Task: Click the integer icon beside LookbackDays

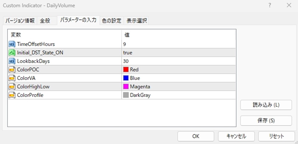Action: coord(12,61)
